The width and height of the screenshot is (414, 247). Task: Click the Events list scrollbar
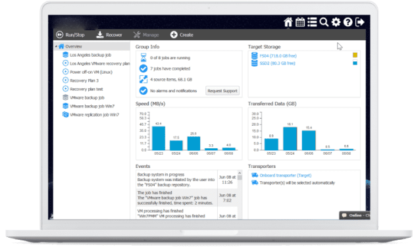240,194
